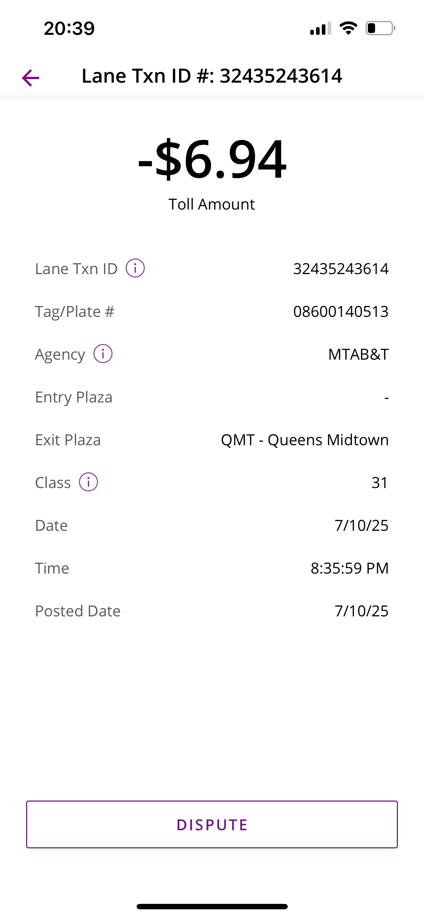This screenshot has height=918, width=424.
Task: Tap the 8:35:59 PM time value
Action: pyautogui.click(x=349, y=568)
